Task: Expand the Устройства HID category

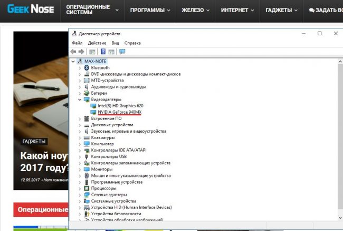Action: point(80,208)
